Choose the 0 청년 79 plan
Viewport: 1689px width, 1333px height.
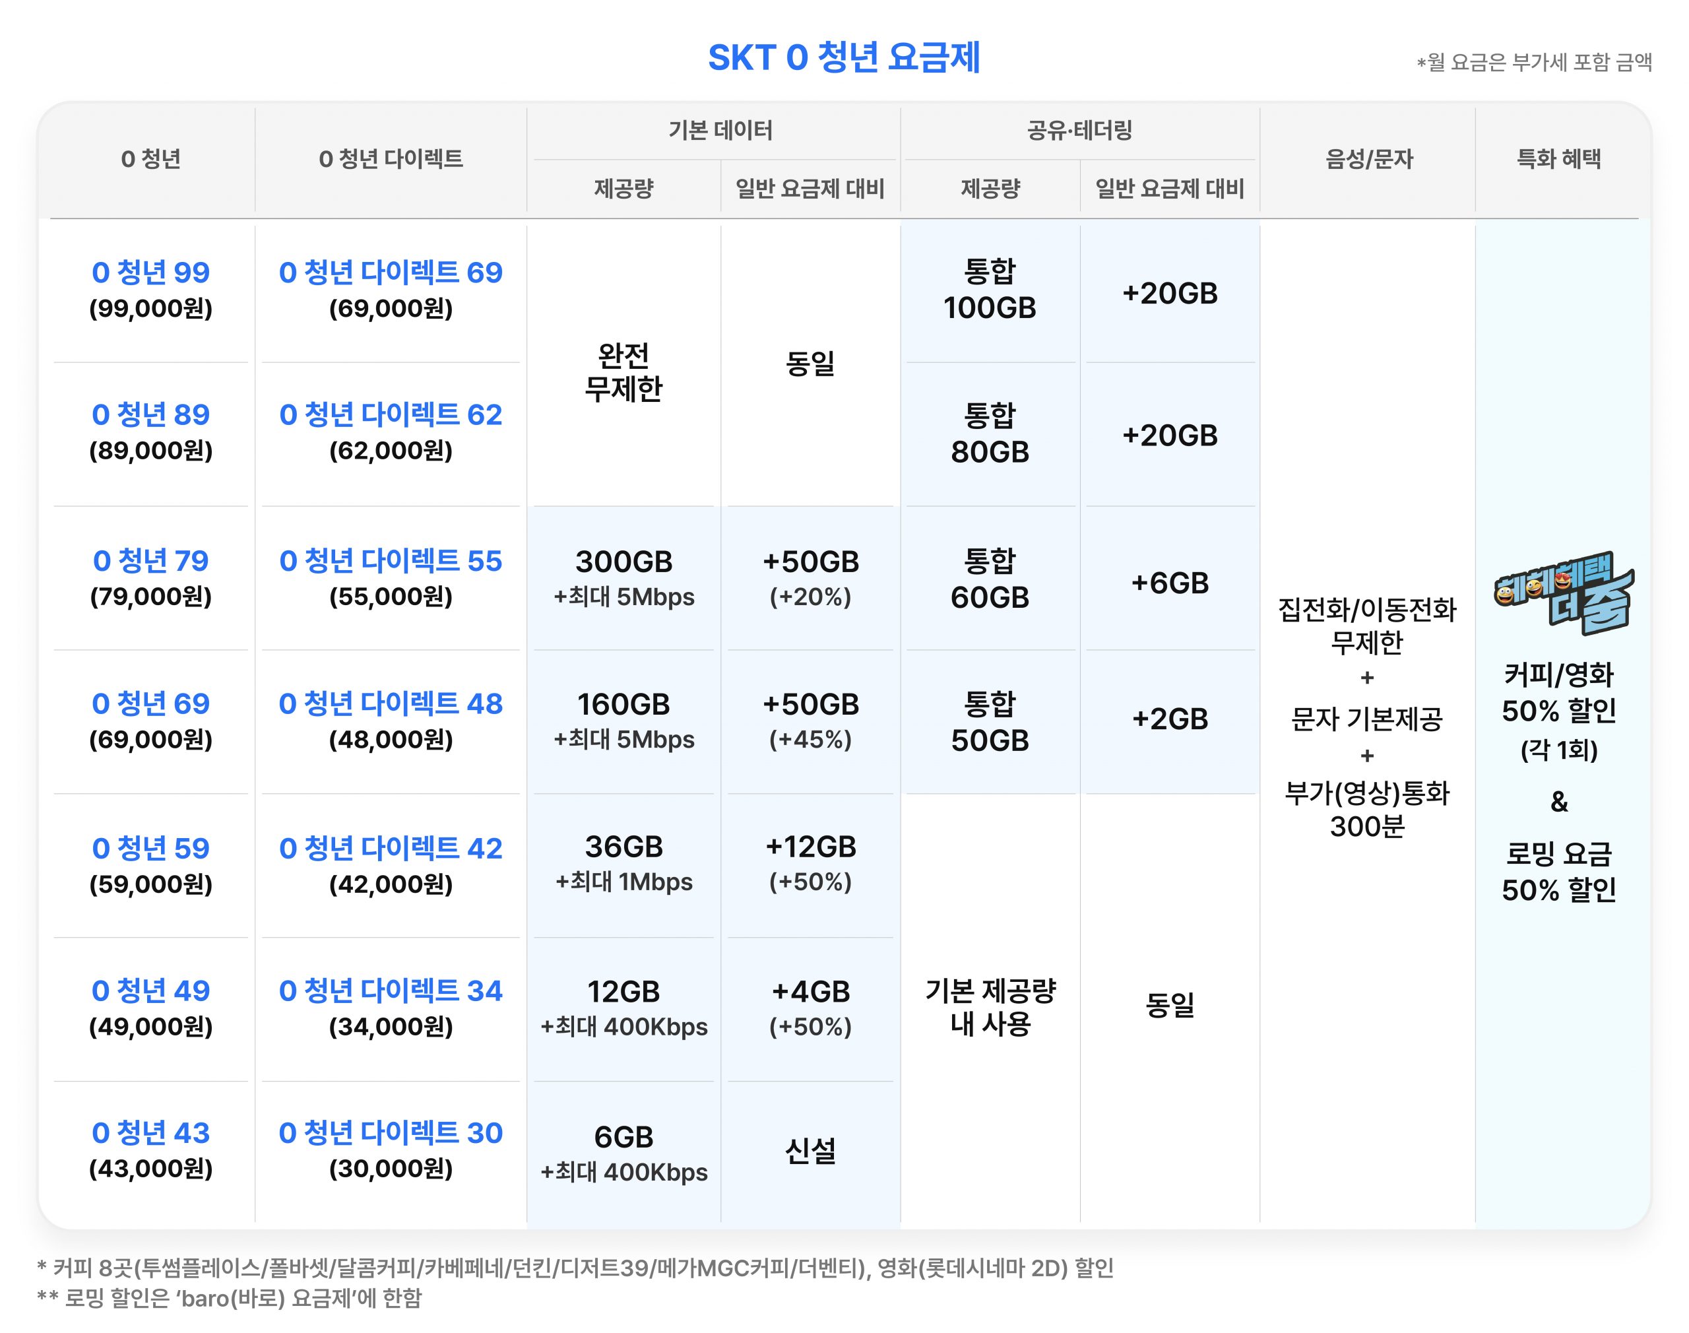(x=150, y=560)
